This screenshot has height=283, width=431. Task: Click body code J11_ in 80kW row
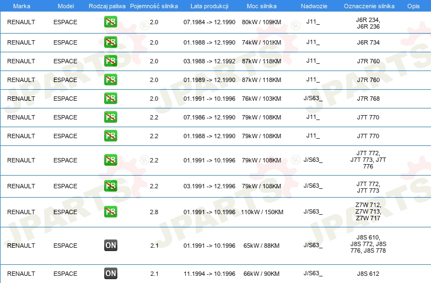pos(313,21)
